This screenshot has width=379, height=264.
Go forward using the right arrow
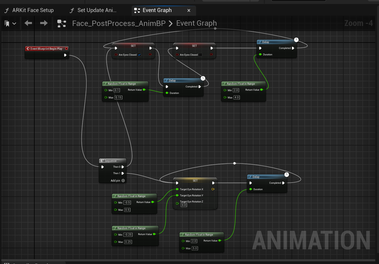[x=44, y=23]
